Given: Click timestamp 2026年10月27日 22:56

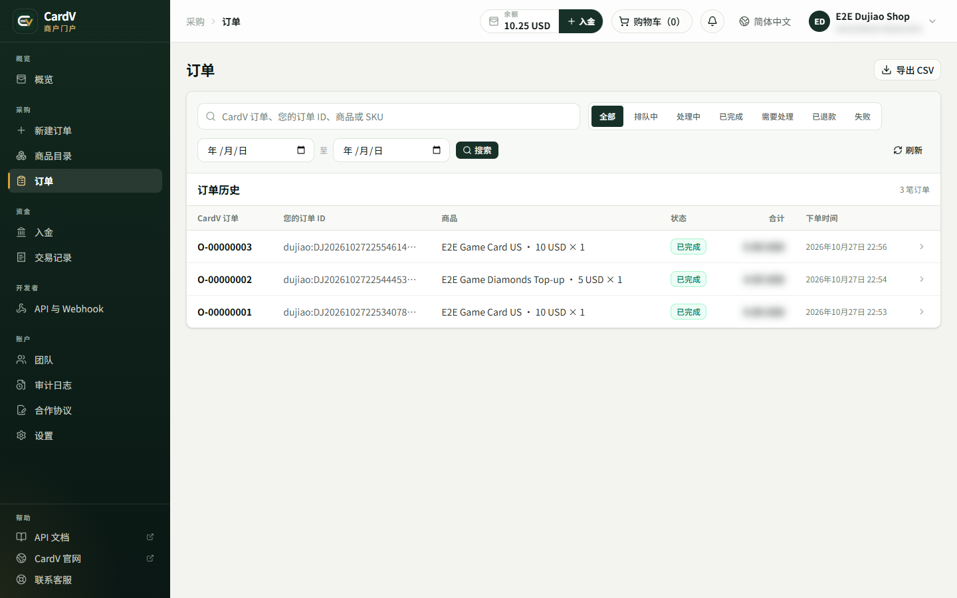Looking at the screenshot, I should [x=846, y=247].
